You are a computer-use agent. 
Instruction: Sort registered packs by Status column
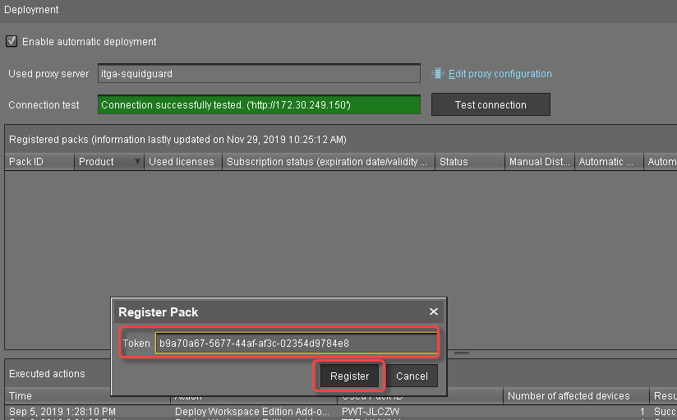468,162
